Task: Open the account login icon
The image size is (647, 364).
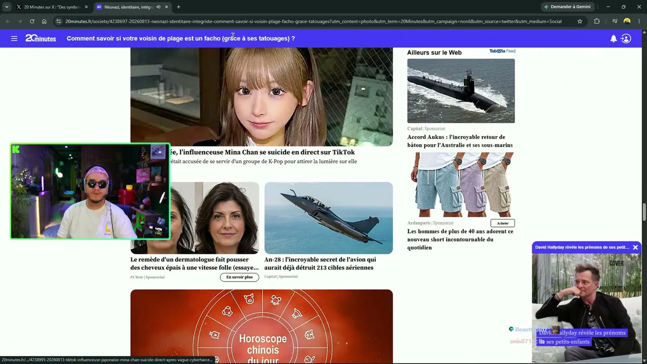Action: tap(626, 38)
